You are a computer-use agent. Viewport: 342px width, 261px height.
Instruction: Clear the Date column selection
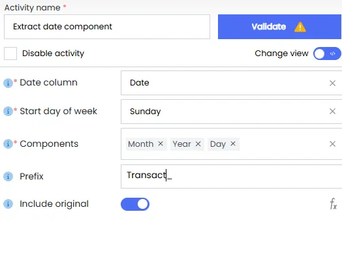click(332, 83)
